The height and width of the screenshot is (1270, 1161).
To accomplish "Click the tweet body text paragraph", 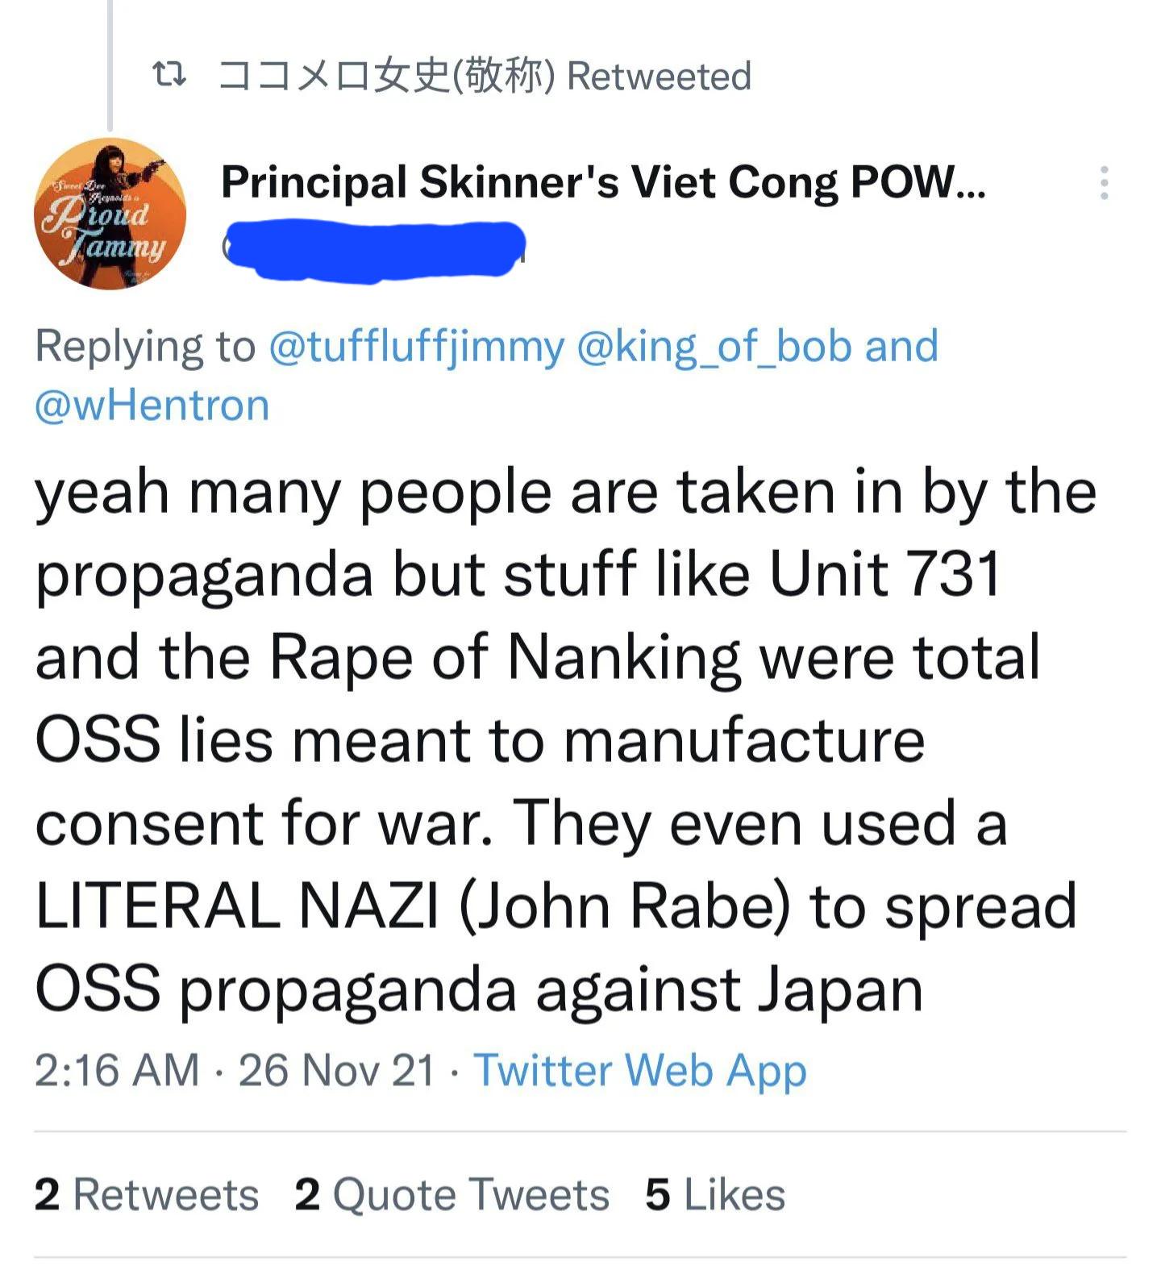I will coord(565,740).
